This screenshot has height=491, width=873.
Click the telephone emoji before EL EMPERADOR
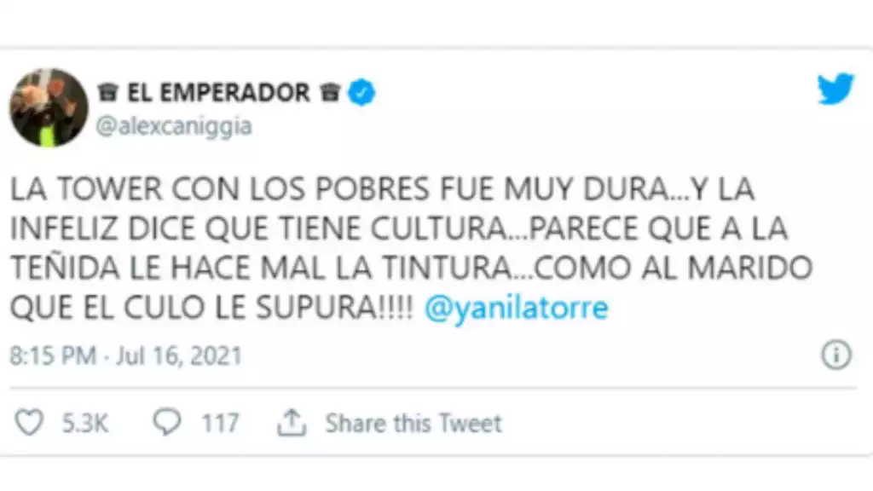[x=108, y=92]
